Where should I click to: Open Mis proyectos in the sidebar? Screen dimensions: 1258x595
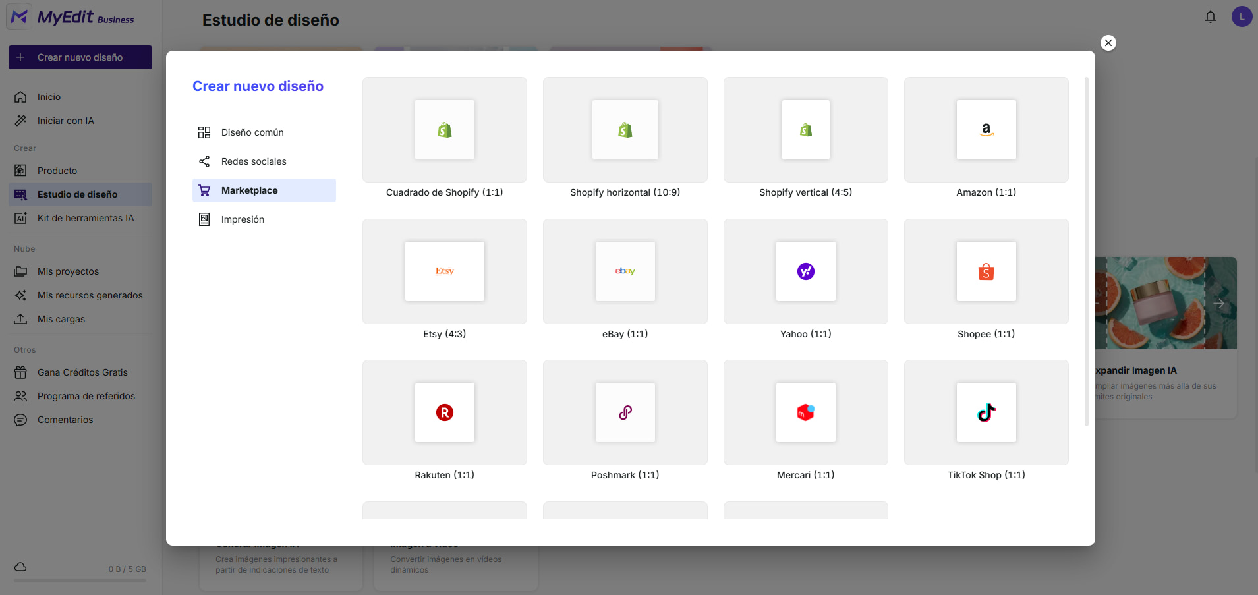[x=80, y=271]
